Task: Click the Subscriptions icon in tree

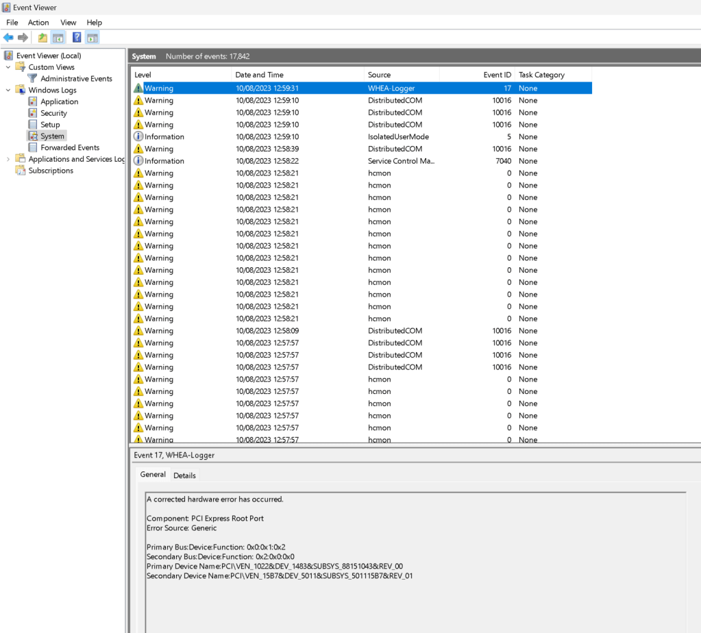Action: [21, 171]
